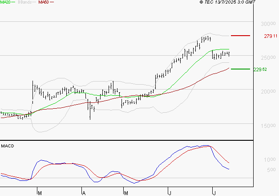Click the 150 price axis label
The width and height of the screenshot is (279, 196).
(x=268, y=126)
